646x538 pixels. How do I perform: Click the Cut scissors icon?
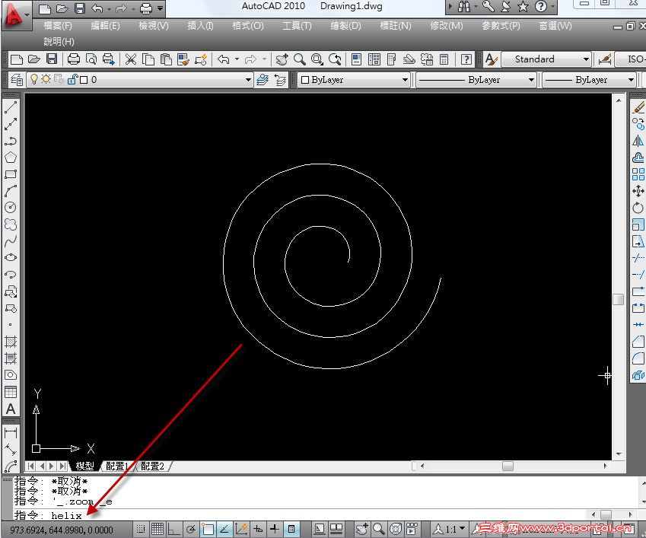[x=131, y=59]
